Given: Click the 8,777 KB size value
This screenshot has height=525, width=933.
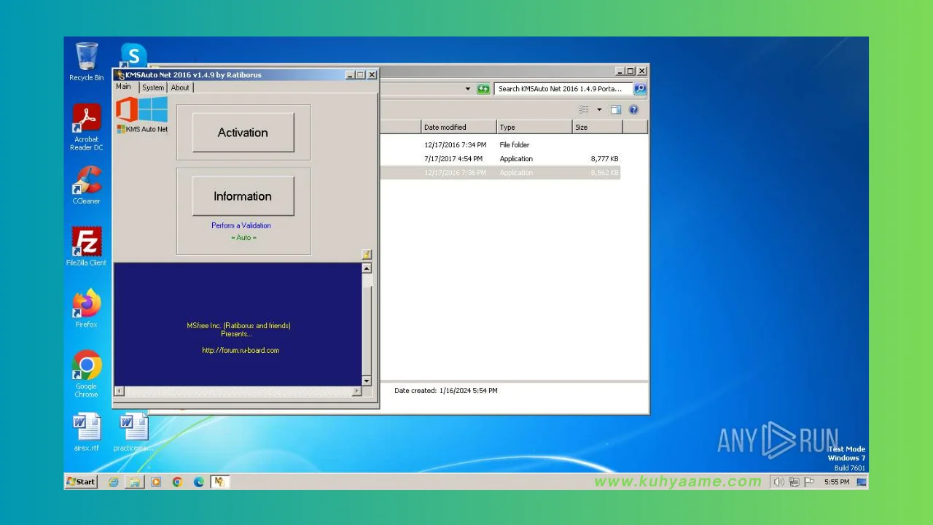Looking at the screenshot, I should coord(604,159).
